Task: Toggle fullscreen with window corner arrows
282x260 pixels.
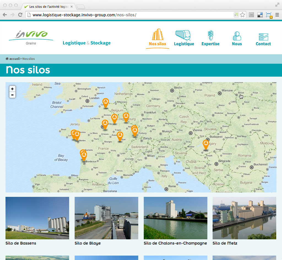Action: [x=277, y=5]
